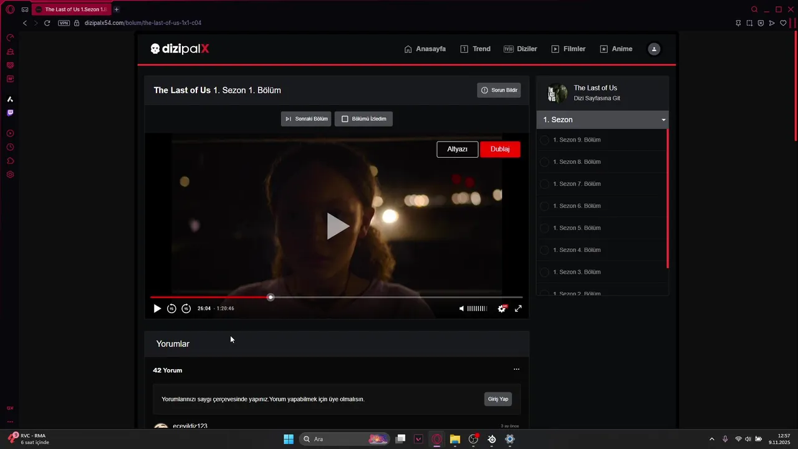Image resolution: width=798 pixels, height=449 pixels.
Task: Show hidden system tray icons chevron
Action: tap(712, 439)
